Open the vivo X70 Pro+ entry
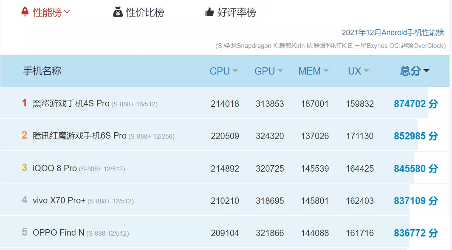 click(59, 200)
